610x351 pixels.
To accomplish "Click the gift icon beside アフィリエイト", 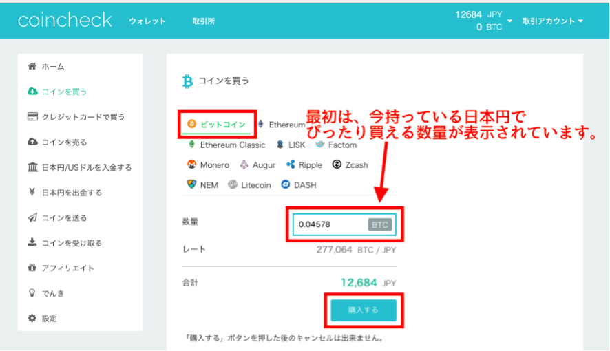I will point(32,268).
